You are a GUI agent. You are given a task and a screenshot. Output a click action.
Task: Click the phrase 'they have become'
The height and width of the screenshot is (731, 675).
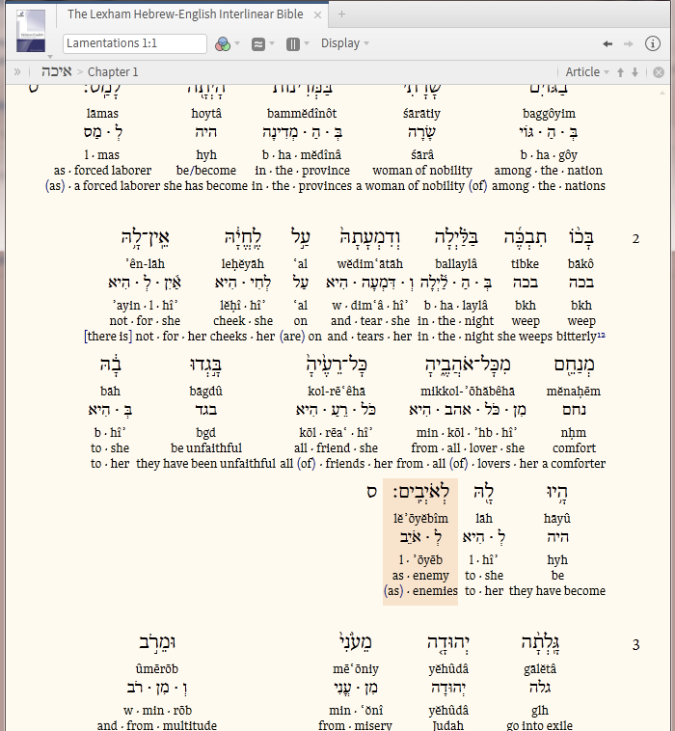pos(557,590)
